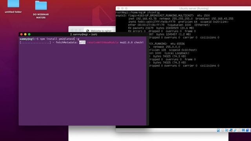Viewport: 251px width, 141px height.
Task: Click the globe favicon on the nginx browser tab
Action: 87,31
